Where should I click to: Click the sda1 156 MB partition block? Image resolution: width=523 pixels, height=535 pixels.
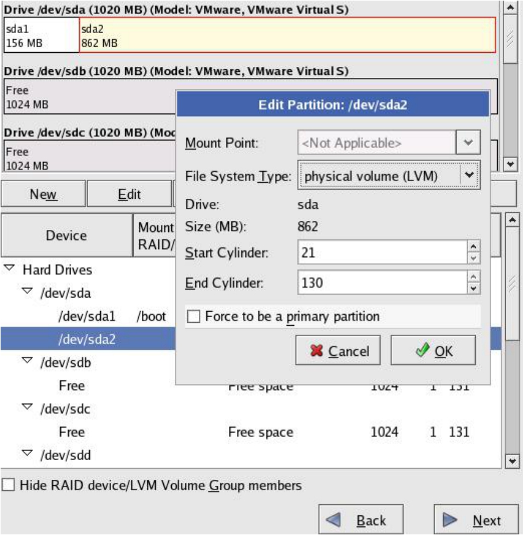tap(41, 36)
